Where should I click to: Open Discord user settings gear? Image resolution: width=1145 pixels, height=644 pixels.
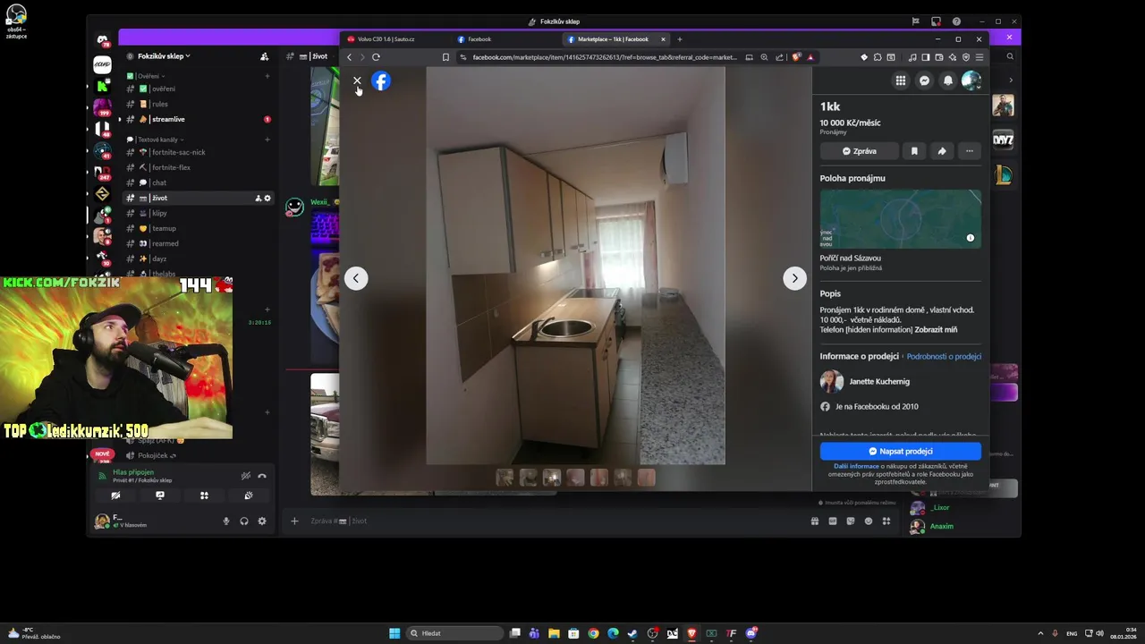[262, 521]
